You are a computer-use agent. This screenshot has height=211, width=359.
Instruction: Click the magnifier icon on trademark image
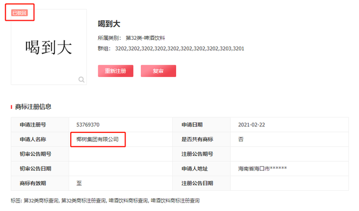pyautogui.click(x=81, y=80)
